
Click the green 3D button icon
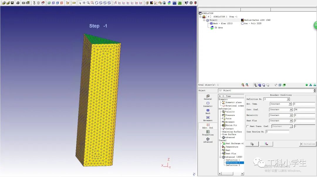[x=180, y=3]
